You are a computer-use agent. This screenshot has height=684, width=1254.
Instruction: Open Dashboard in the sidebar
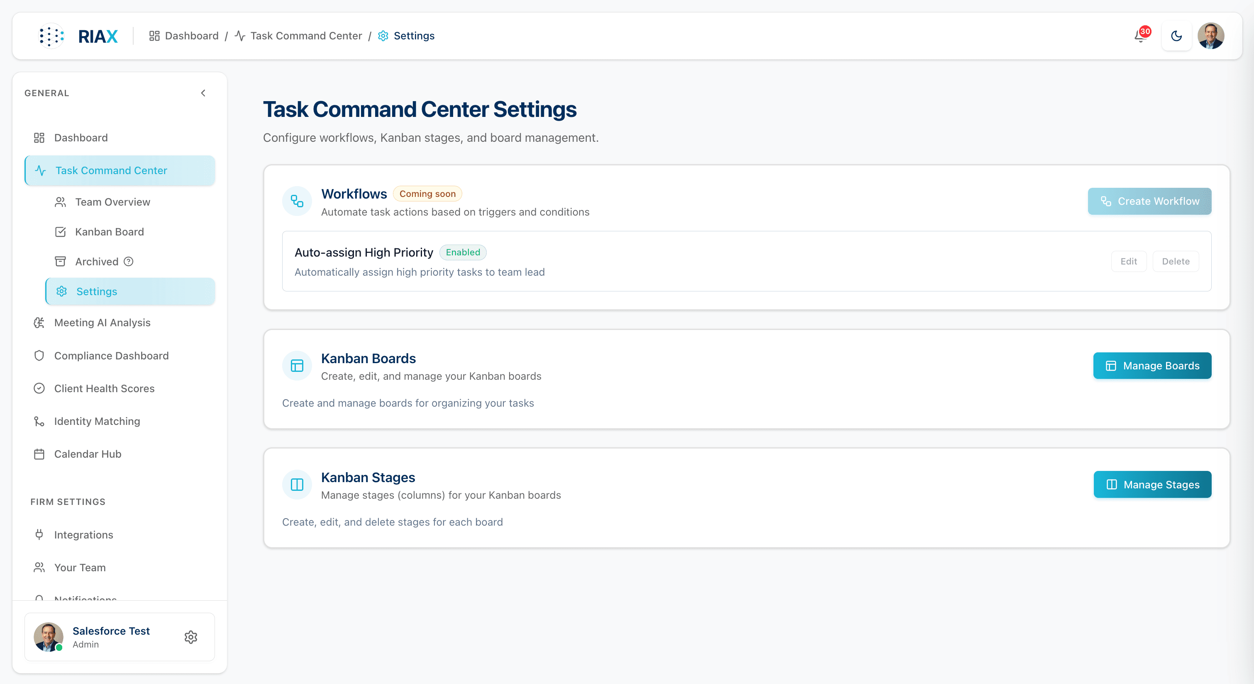tap(120, 138)
